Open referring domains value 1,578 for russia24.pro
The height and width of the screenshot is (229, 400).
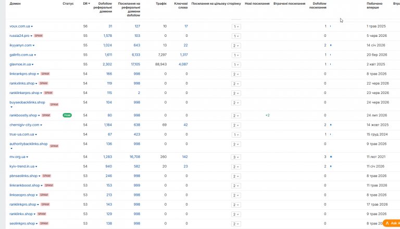(108, 36)
